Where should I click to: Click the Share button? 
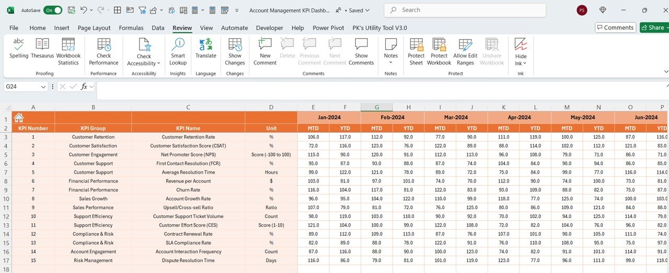[x=654, y=27]
